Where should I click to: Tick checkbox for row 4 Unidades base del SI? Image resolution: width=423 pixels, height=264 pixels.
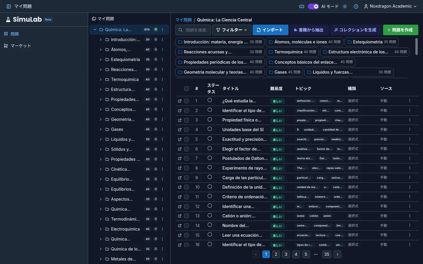(187, 130)
